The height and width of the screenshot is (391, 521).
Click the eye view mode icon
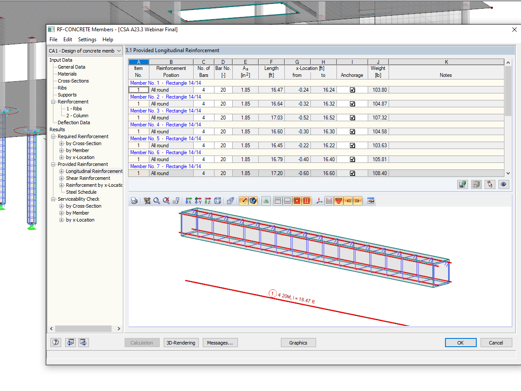[503, 184]
